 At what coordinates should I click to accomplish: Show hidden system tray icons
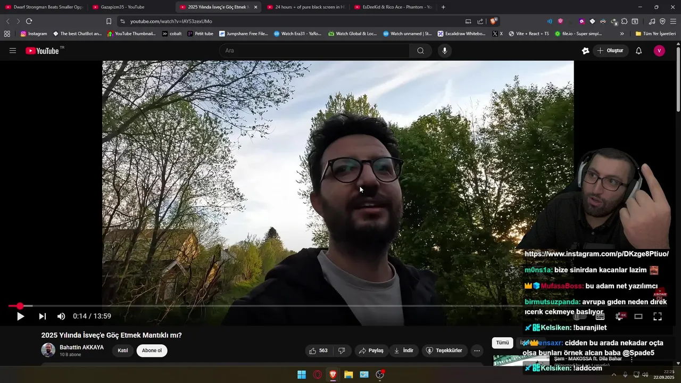614,374
